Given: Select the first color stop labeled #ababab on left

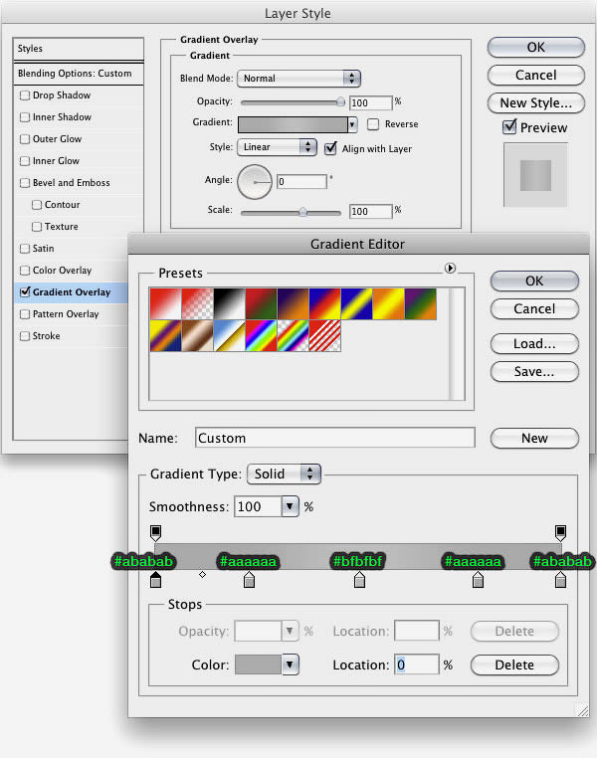Looking at the screenshot, I should (155, 580).
